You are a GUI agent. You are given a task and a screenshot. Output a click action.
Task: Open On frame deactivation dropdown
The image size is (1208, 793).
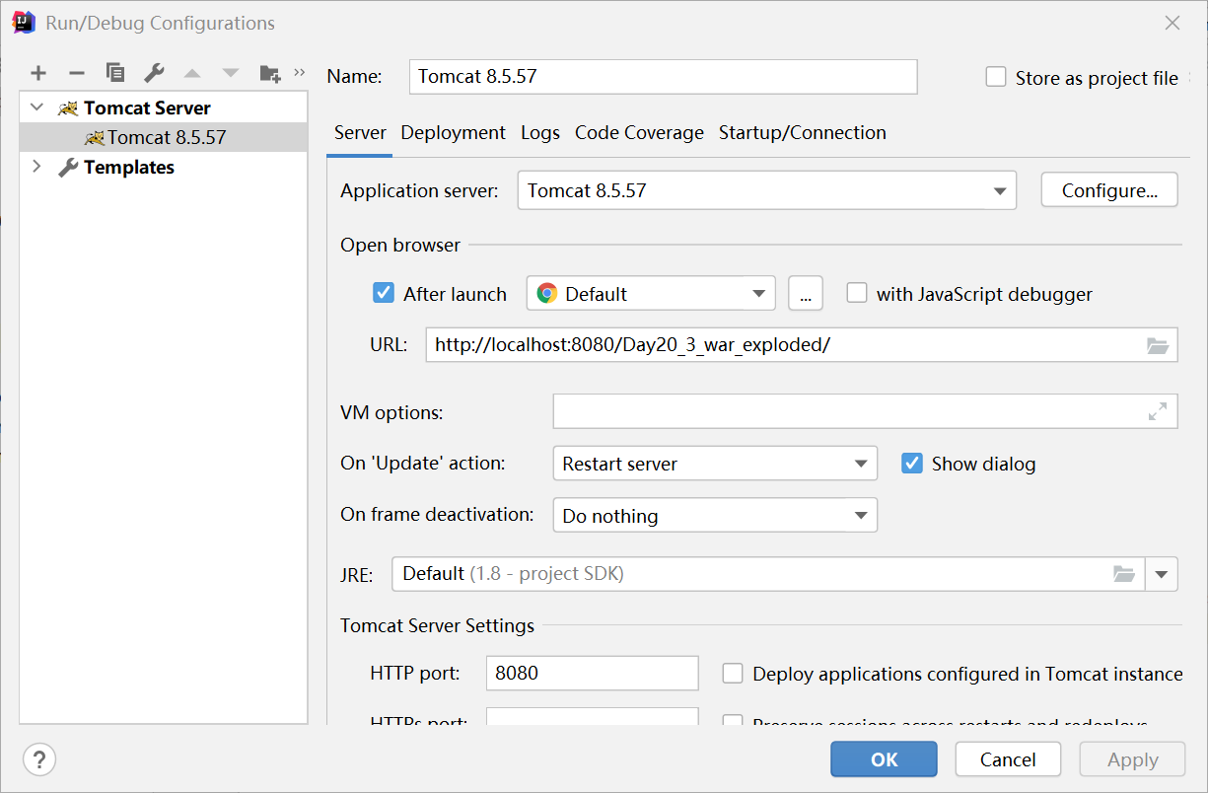715,516
